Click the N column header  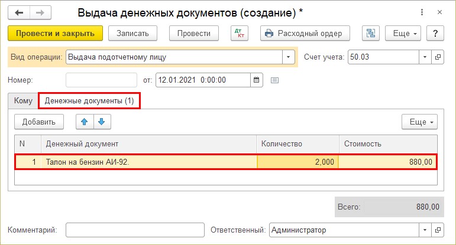pos(28,143)
